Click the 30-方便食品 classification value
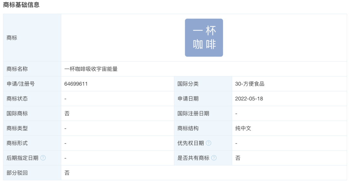The width and height of the screenshot is (349, 183). (249, 84)
